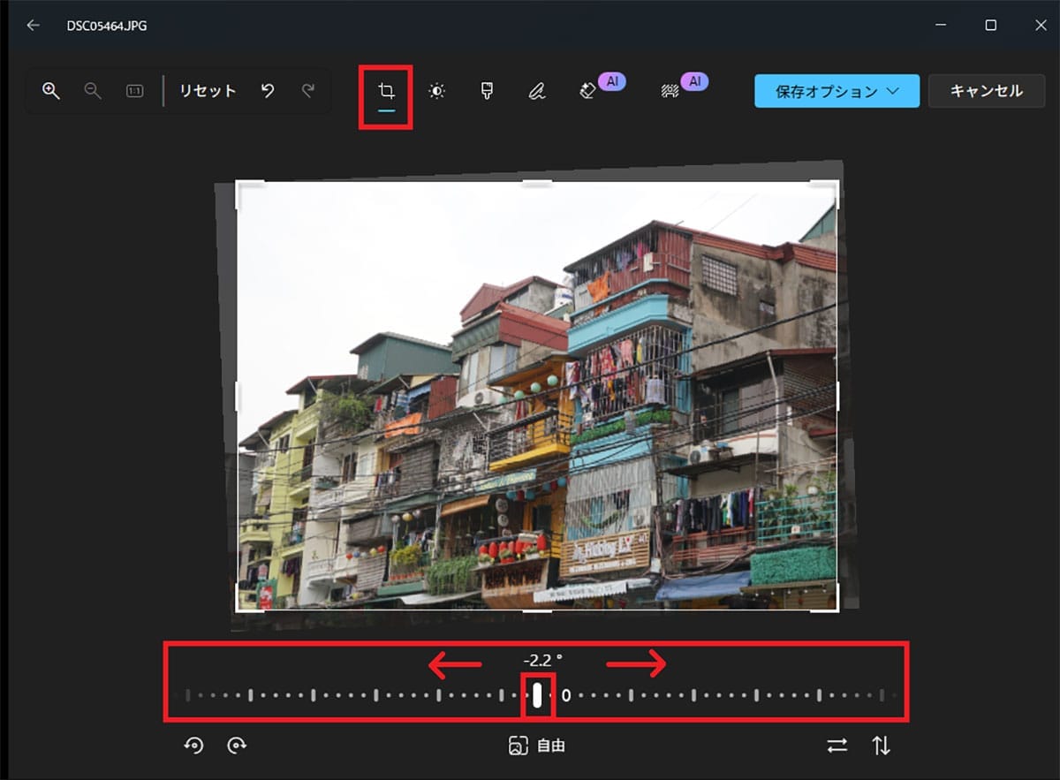Flip the image horizontally
1060x780 pixels.
pos(837,746)
